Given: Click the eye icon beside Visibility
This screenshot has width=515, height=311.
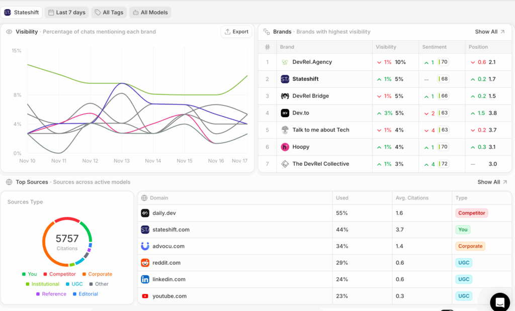Looking at the screenshot, I should pyautogui.click(x=9, y=31).
